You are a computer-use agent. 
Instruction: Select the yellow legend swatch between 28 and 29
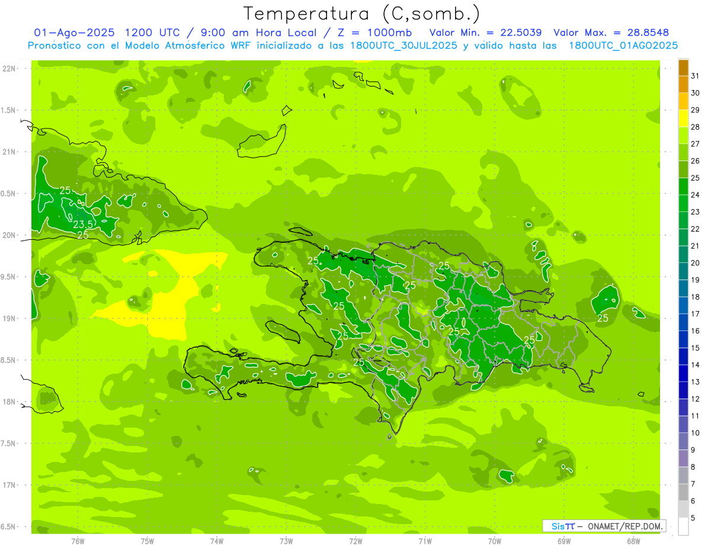(683, 118)
